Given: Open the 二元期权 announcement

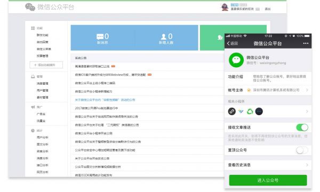Looking at the screenshot, I should [x=107, y=125].
